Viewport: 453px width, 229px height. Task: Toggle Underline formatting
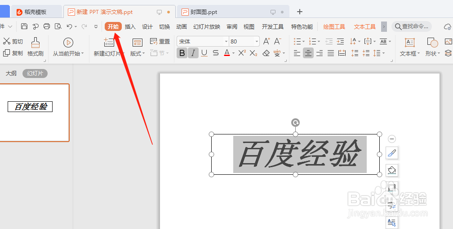coord(204,53)
